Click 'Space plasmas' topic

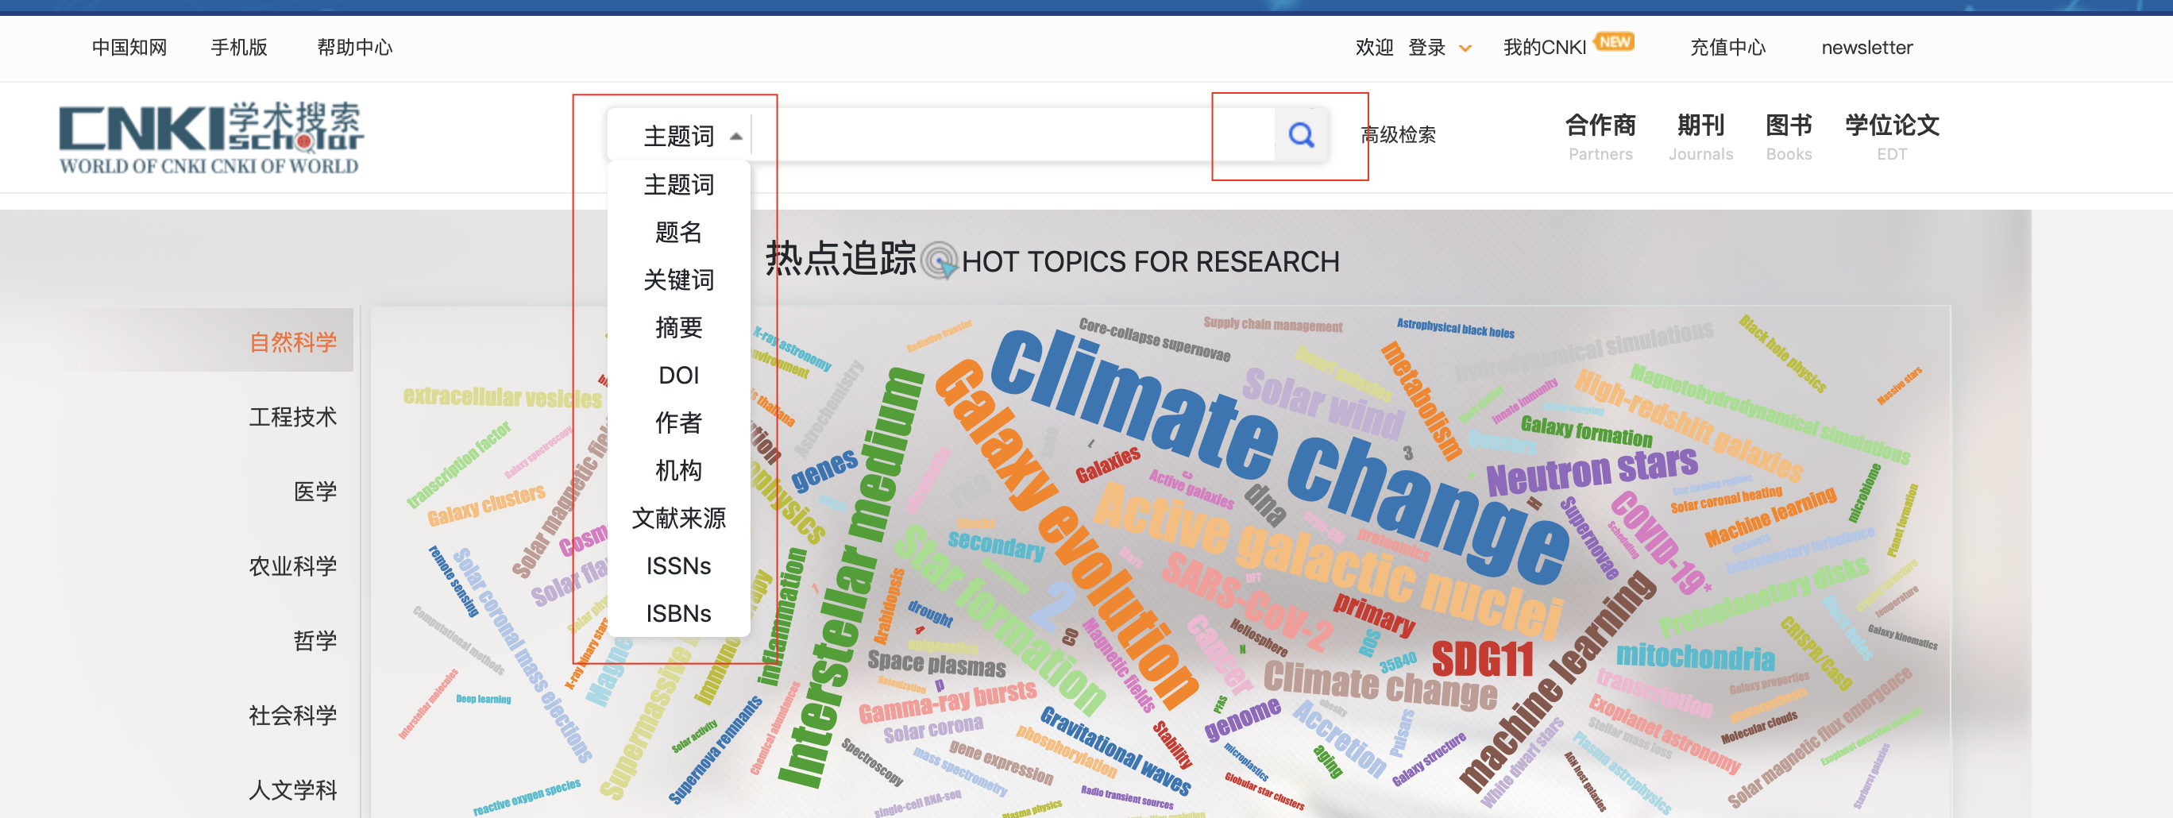pyautogui.click(x=936, y=663)
